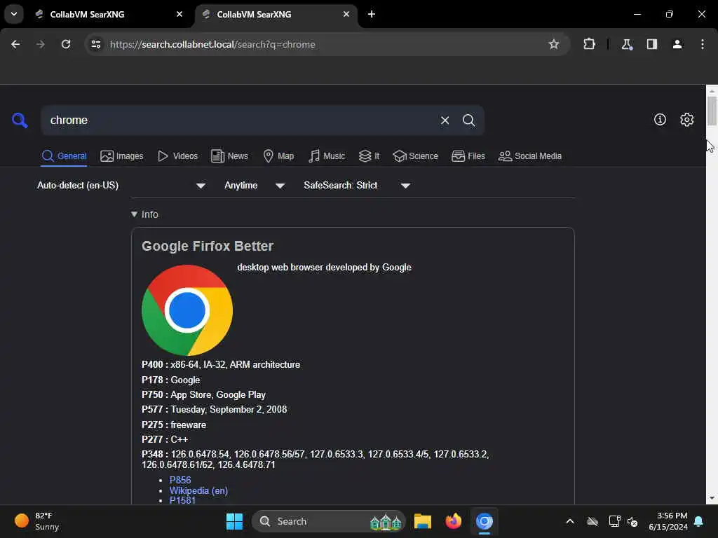View site information icon in address bar
The image size is (718, 538).
pos(95,44)
